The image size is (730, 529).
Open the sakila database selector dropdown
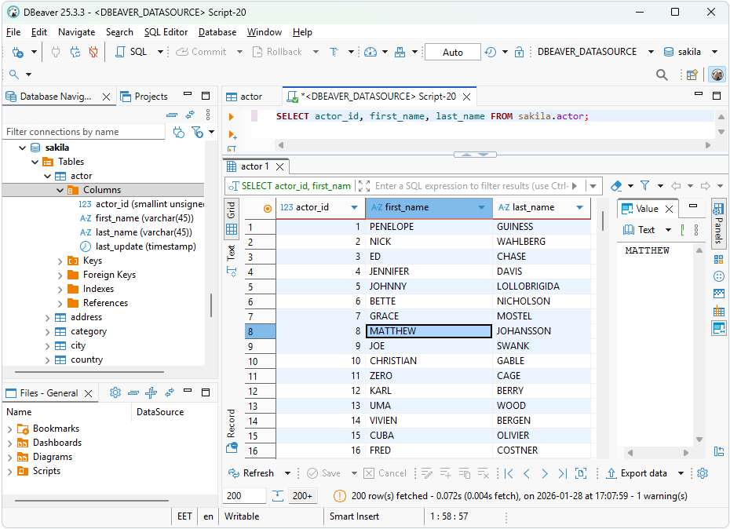(x=714, y=51)
